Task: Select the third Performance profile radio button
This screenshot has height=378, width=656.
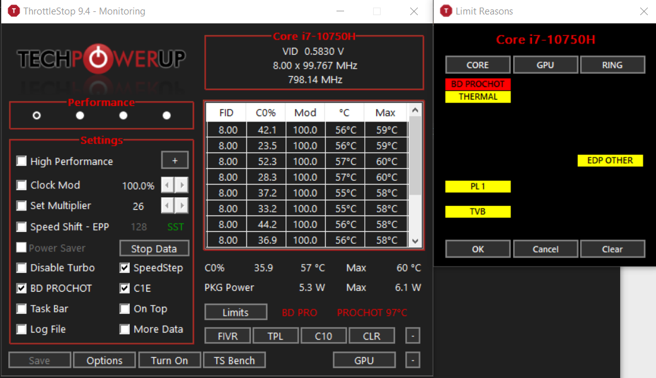Action: [123, 115]
